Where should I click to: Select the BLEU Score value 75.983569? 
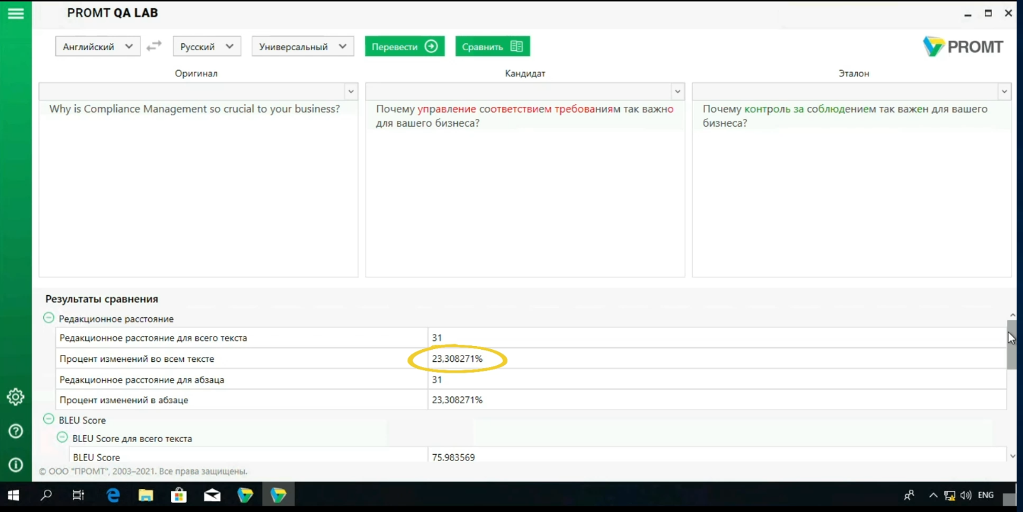[x=453, y=457]
